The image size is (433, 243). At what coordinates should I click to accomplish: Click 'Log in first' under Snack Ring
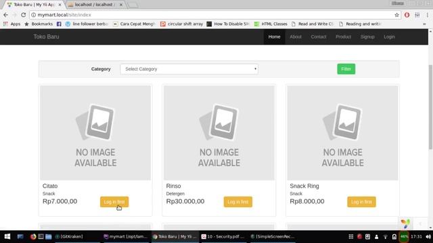(x=361, y=202)
